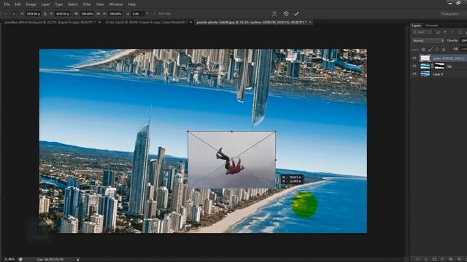Toggle visibility of the top selected layer
Screen dimensions: 467x262
[414, 58]
